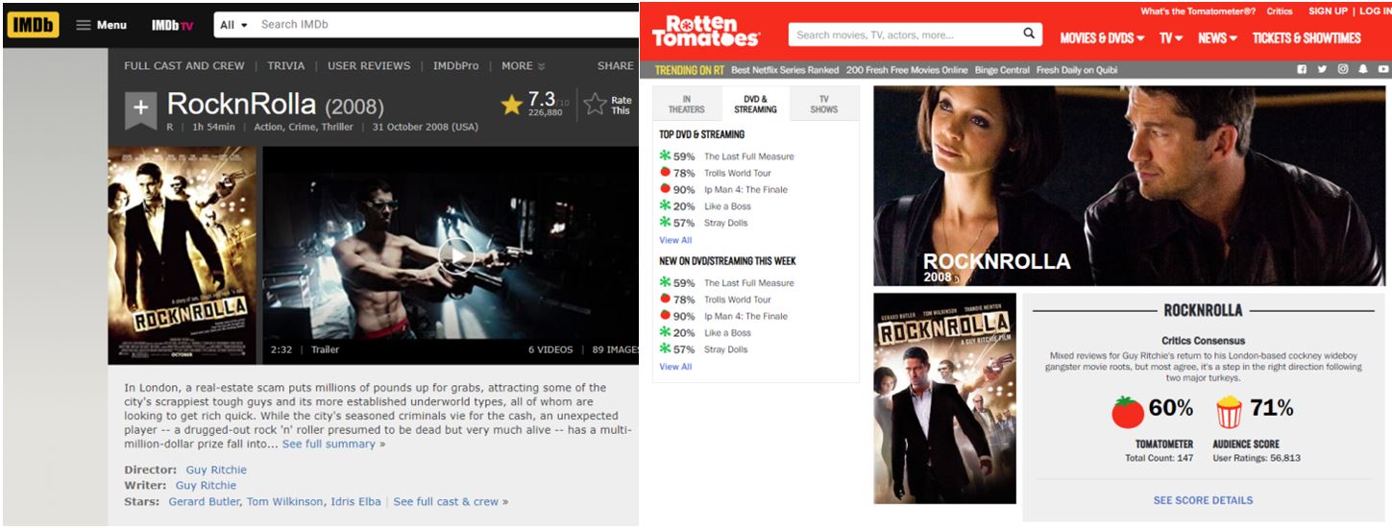Select the DVD & Streaming tab
Image resolution: width=1392 pixels, height=528 pixels.
755,104
